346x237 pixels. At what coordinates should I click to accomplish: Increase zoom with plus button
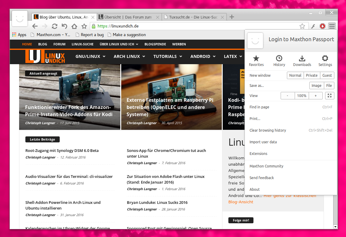coord(316,96)
